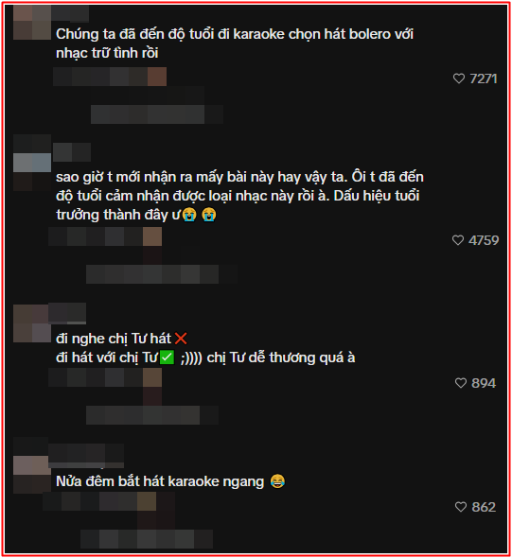
Task: Open blurred username above "Nửa đêm bắt hát karaoke ngang"
Action: [x=86, y=456]
